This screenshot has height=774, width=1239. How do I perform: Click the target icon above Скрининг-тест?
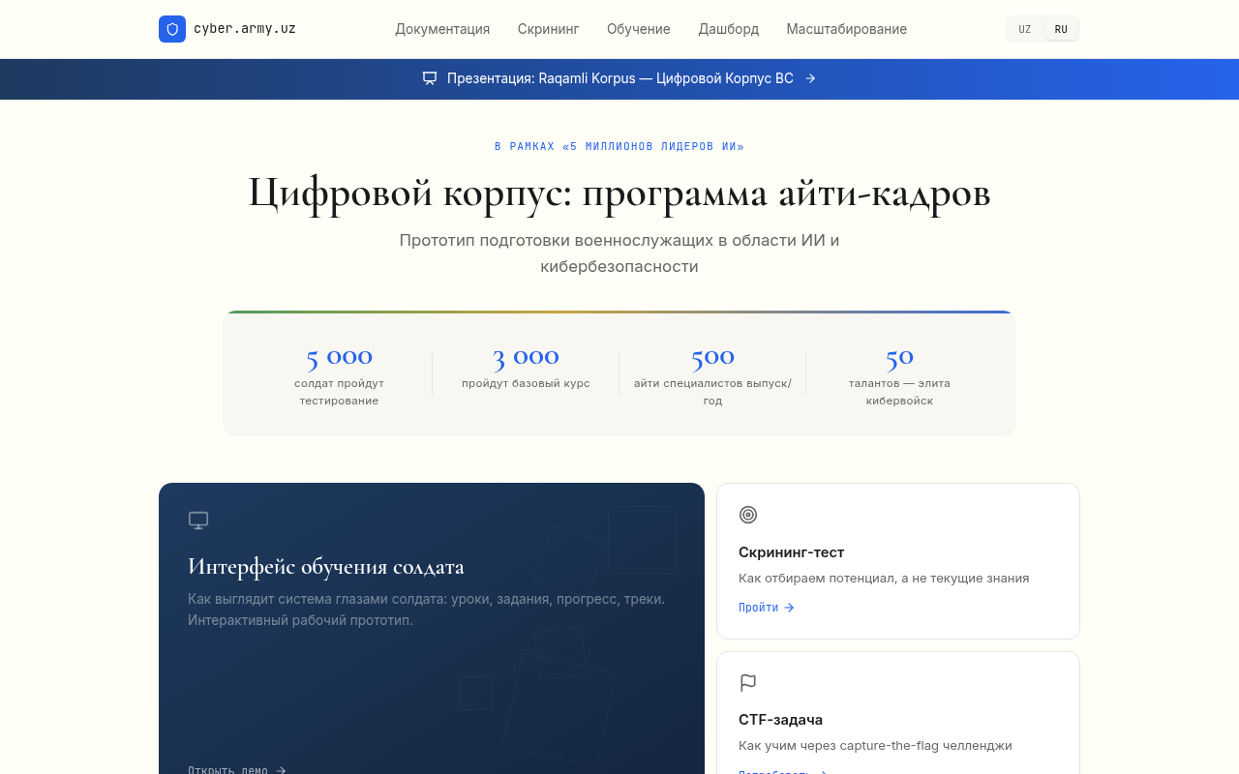coord(748,515)
